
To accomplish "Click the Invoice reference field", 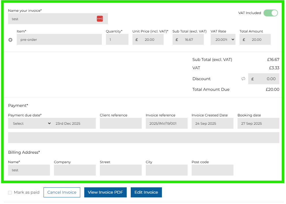I will [167, 124].
